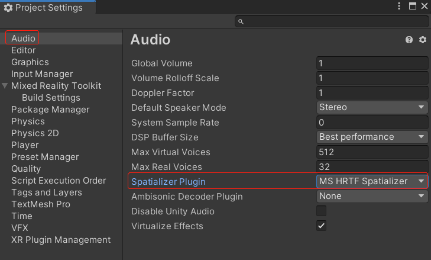Click the three-dot window options menu

tap(399, 6)
